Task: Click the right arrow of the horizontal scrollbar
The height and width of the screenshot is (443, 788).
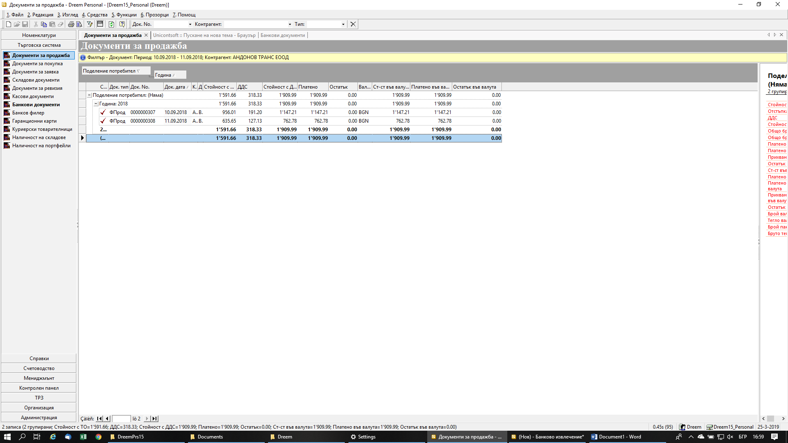Action: (x=783, y=419)
